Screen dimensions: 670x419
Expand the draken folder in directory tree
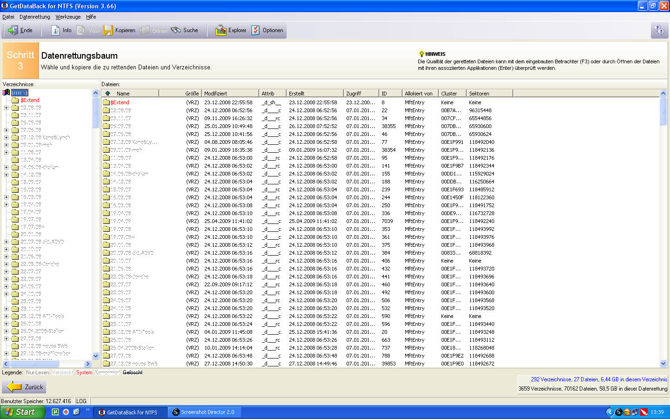click(x=7, y=167)
